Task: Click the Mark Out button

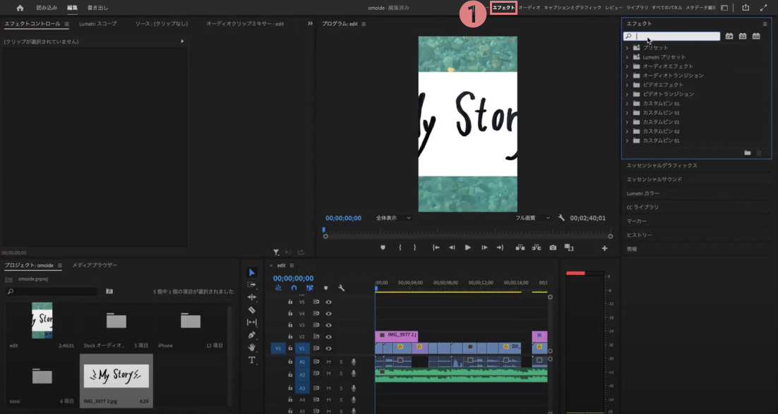Action: coord(415,248)
